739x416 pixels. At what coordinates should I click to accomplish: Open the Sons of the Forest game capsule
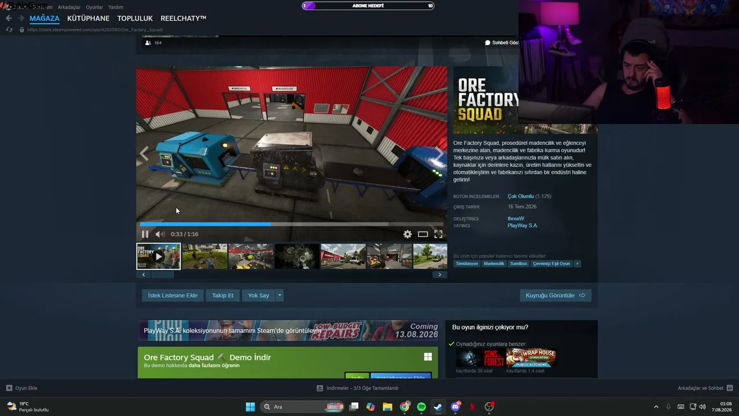click(x=480, y=358)
